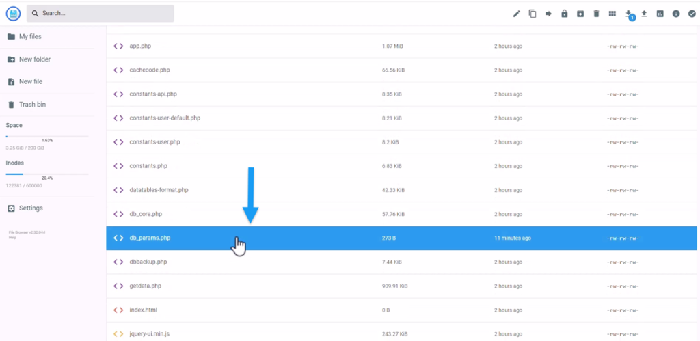Click the copy file icon
Viewport: 700px width, 341px height.
(532, 14)
